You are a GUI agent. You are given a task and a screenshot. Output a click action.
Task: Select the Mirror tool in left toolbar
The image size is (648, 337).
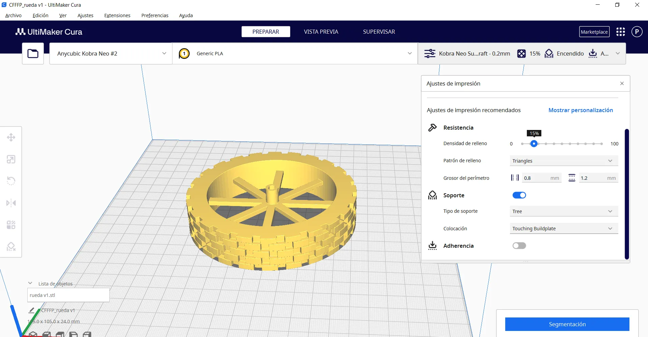pos(11,203)
